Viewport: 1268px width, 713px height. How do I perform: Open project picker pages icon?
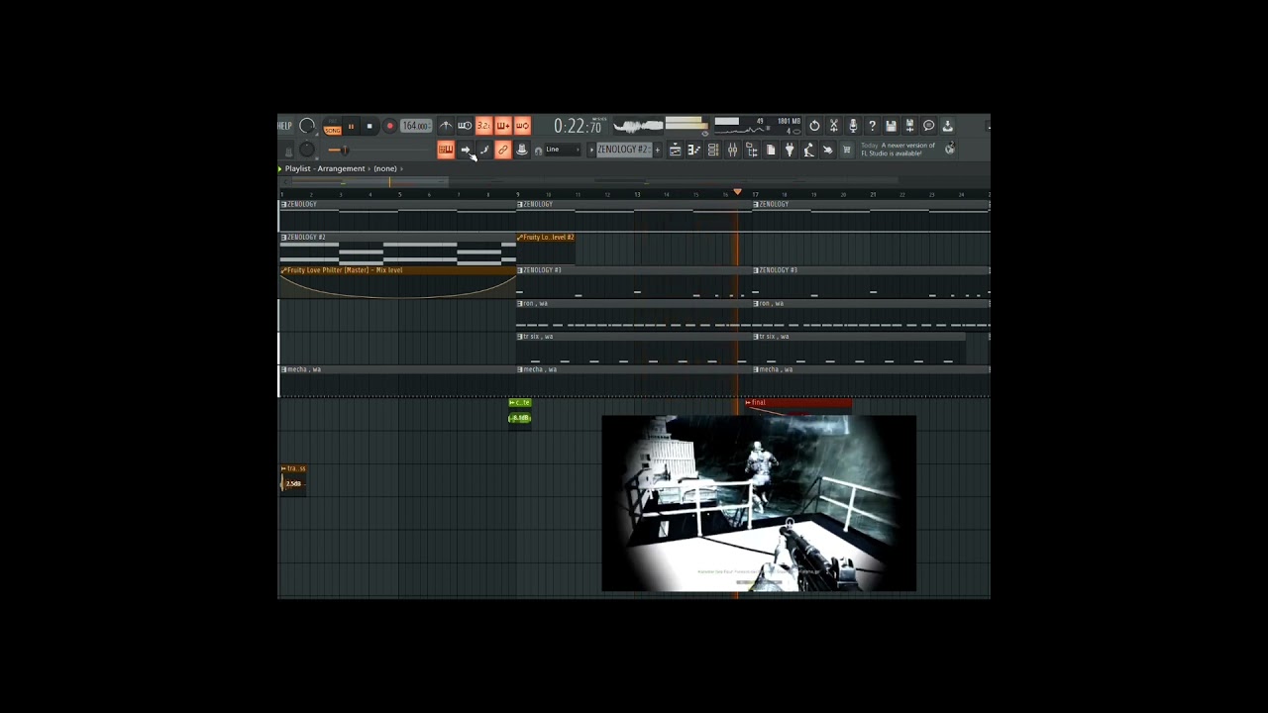point(771,150)
